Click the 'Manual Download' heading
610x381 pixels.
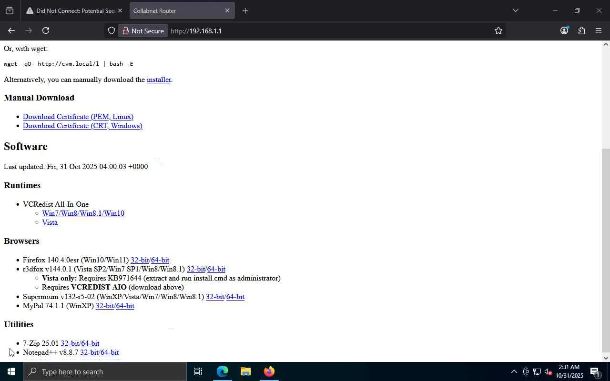39,98
